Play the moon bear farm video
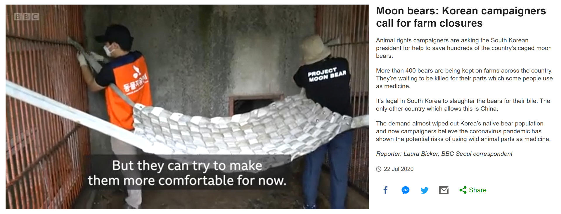The image size is (561, 214). pyautogui.click(x=187, y=107)
